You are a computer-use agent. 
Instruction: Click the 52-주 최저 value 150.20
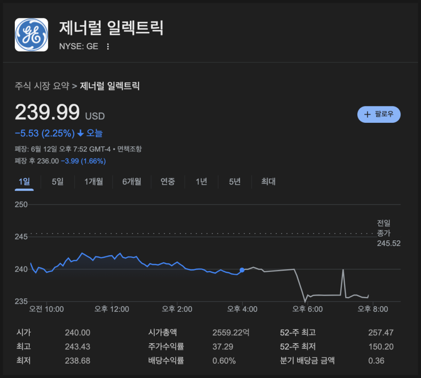tap(381, 347)
